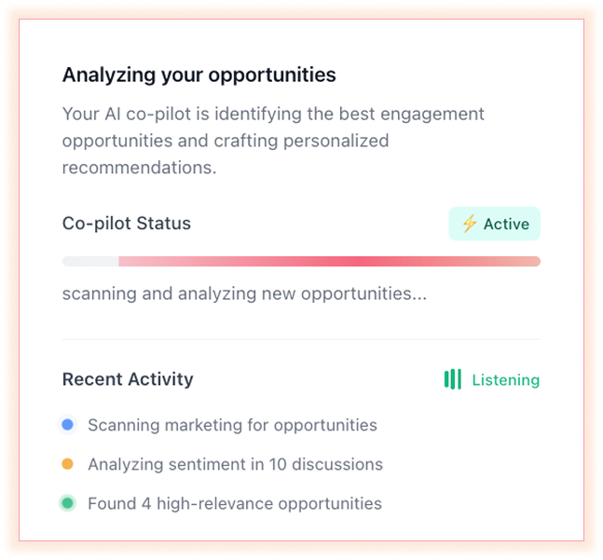The height and width of the screenshot is (560, 603).
Task: Click the divider line above Recent Activity
Action: click(x=300, y=339)
